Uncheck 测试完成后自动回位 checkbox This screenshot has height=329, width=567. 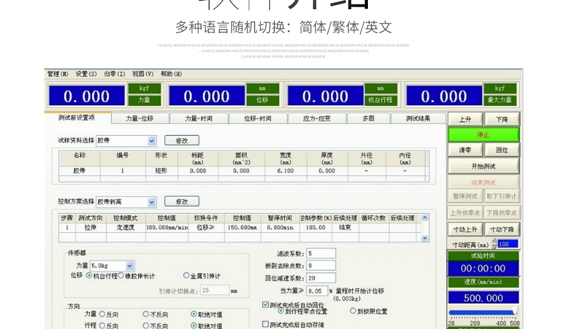coord(266,304)
